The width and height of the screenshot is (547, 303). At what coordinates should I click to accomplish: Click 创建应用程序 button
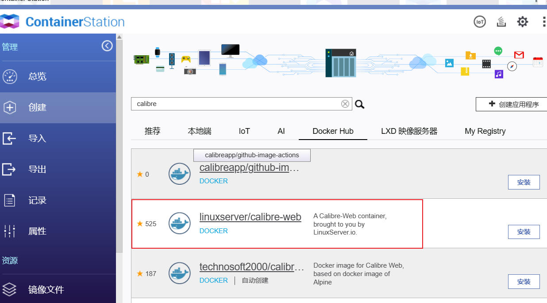pyautogui.click(x=512, y=104)
